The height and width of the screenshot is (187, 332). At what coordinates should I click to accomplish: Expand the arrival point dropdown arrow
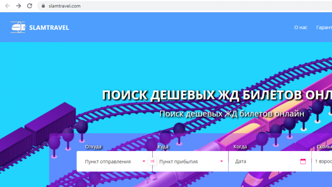tap(221, 161)
